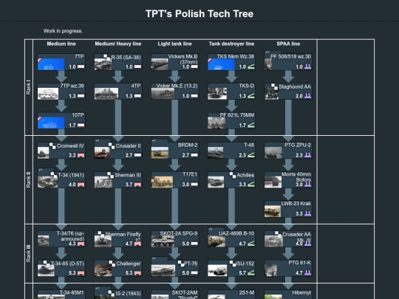
Task: Click the Hibernyt vehicle name
Action: pyautogui.click(x=301, y=292)
